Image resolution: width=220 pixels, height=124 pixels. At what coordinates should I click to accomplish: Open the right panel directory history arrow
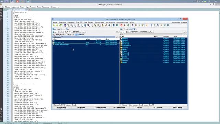coord(186,34)
